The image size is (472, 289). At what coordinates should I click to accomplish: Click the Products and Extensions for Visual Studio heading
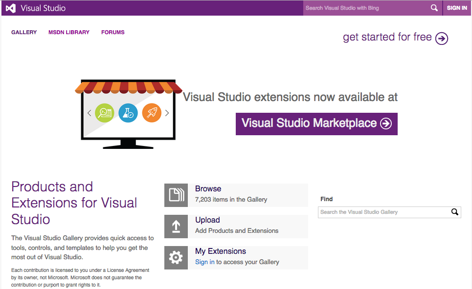pos(74,203)
